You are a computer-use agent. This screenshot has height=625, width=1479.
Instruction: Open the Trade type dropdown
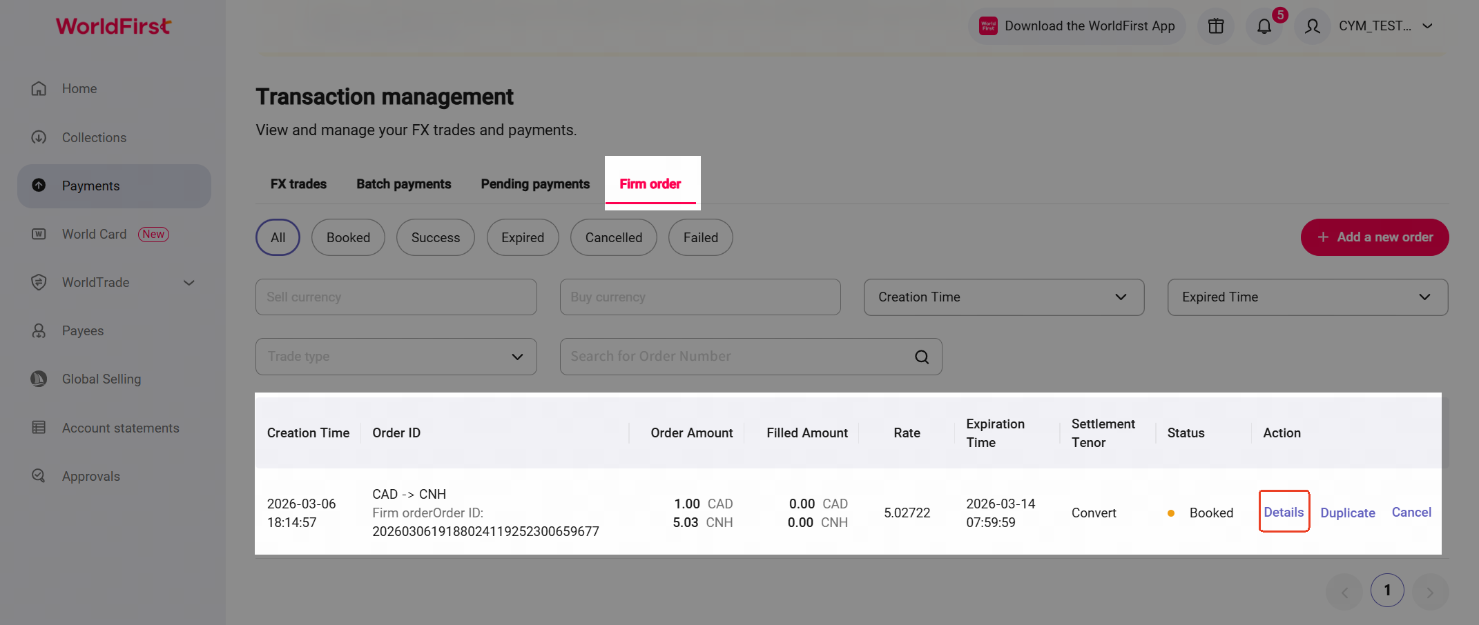(x=396, y=357)
